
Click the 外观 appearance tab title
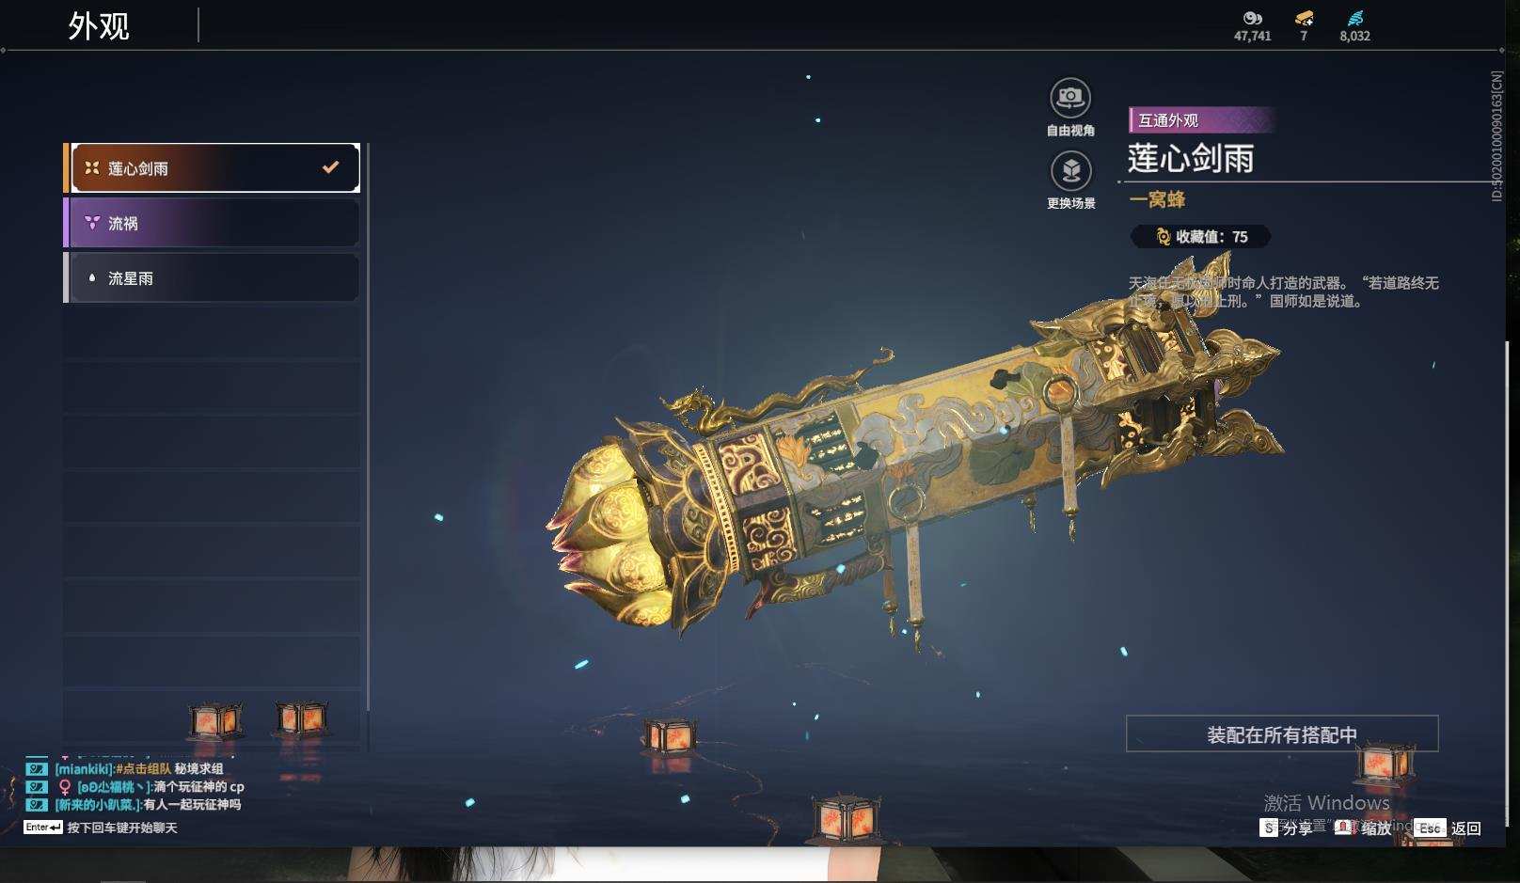tap(99, 26)
